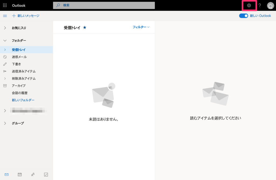Click 新しいメッセージ button
Screen dimensions: 276x180
tap(26, 16)
